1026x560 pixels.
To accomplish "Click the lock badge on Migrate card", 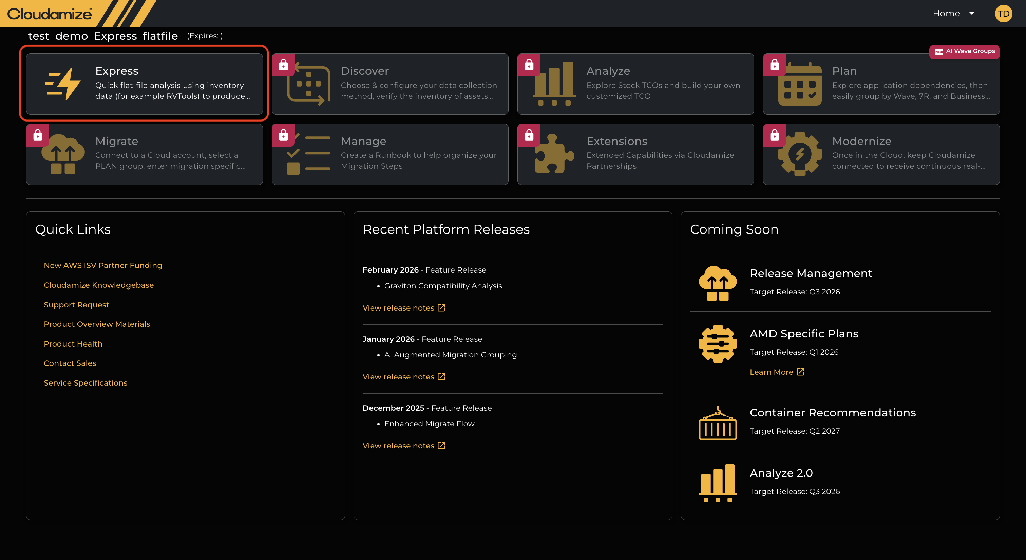I will 38,135.
